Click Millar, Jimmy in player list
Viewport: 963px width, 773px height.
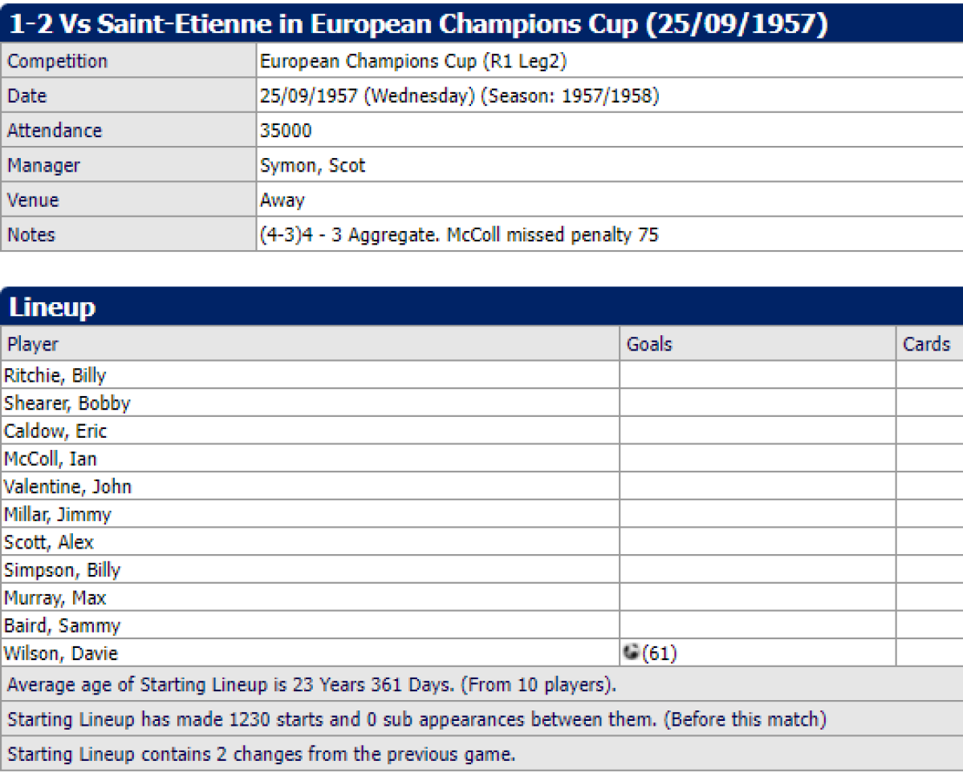coord(57,515)
